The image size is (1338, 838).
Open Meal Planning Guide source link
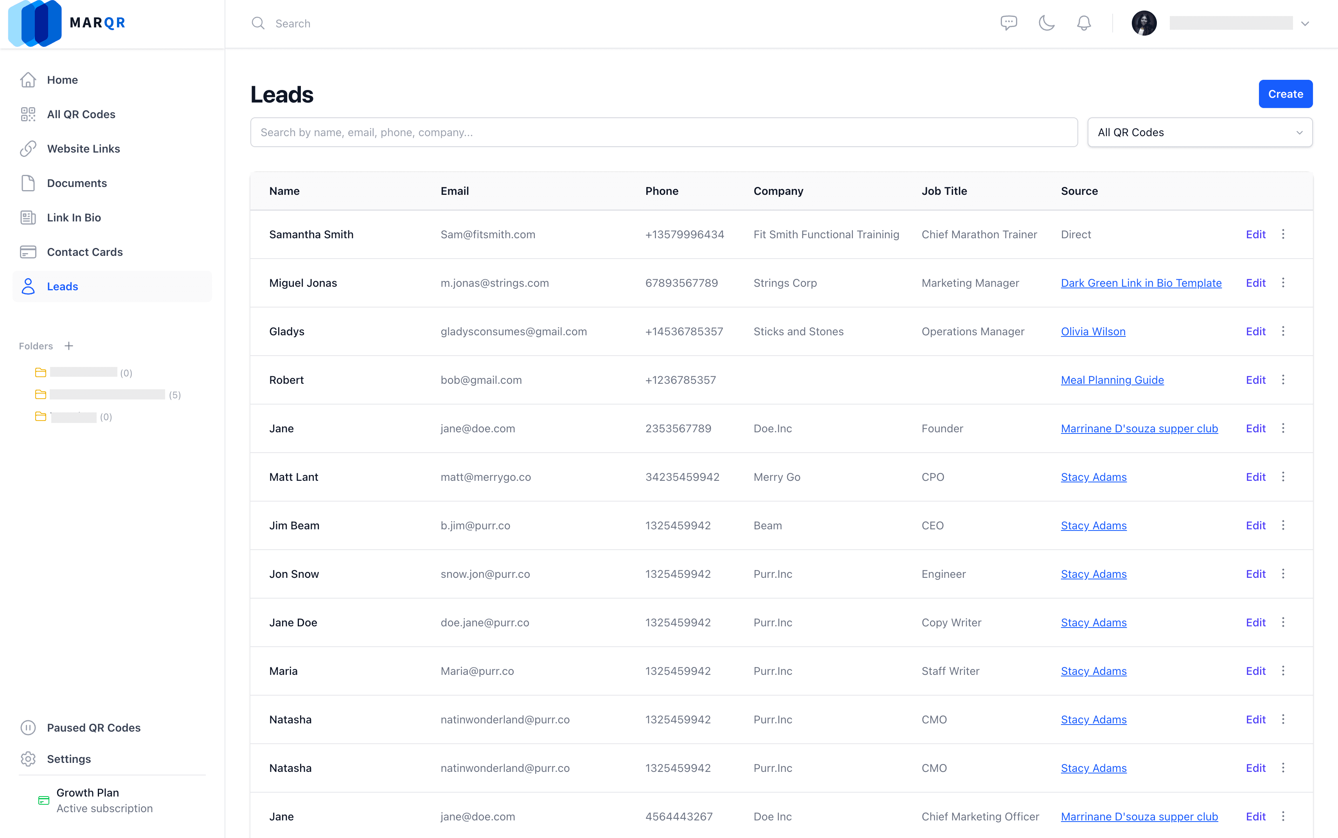1112,380
